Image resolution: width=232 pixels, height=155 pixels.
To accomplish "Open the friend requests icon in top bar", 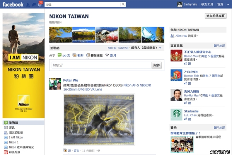I will [28, 5].
